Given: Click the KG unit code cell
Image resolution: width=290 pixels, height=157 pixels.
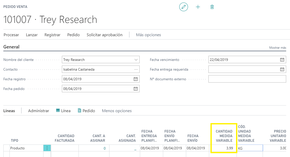Looking at the screenshot, I should pos(250,148).
